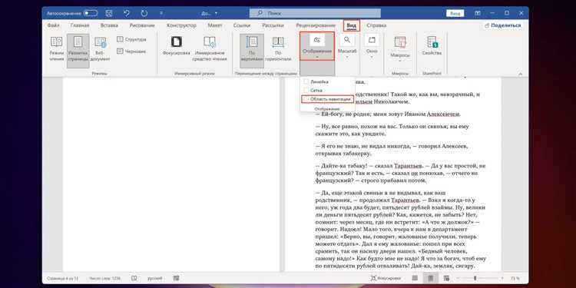
Task: Open the Окно window dropdown
Action: pos(372,47)
